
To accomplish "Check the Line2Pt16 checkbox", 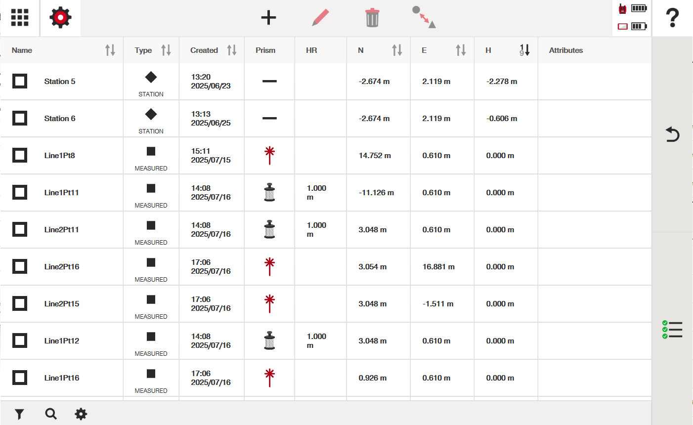I will pos(20,266).
